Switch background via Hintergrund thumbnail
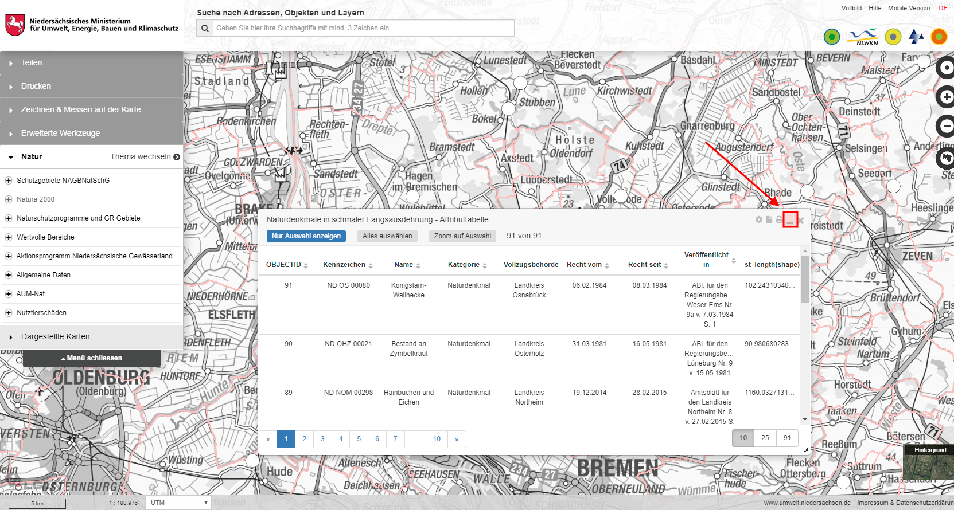Viewport: 954px width, 510px height. point(928,463)
